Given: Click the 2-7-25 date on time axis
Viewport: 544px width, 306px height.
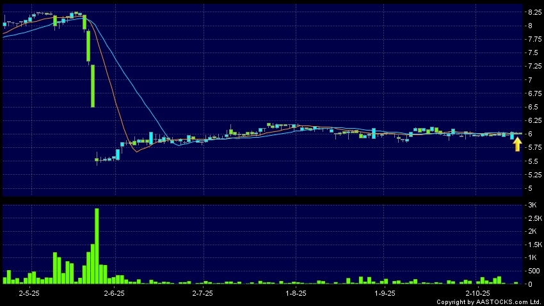Looking at the screenshot, I should pyautogui.click(x=202, y=293).
